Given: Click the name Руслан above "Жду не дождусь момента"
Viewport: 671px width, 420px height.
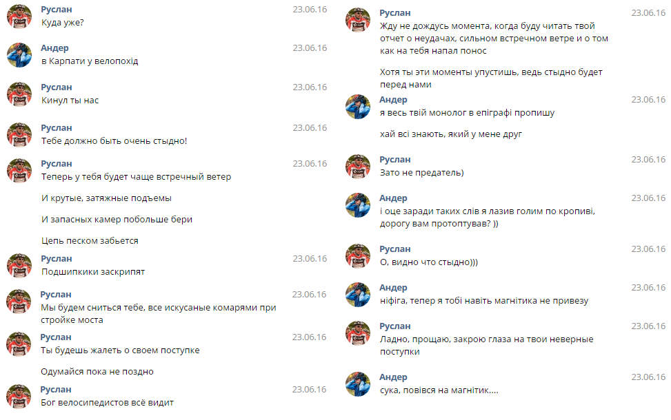Looking at the screenshot, I should coord(395,13).
